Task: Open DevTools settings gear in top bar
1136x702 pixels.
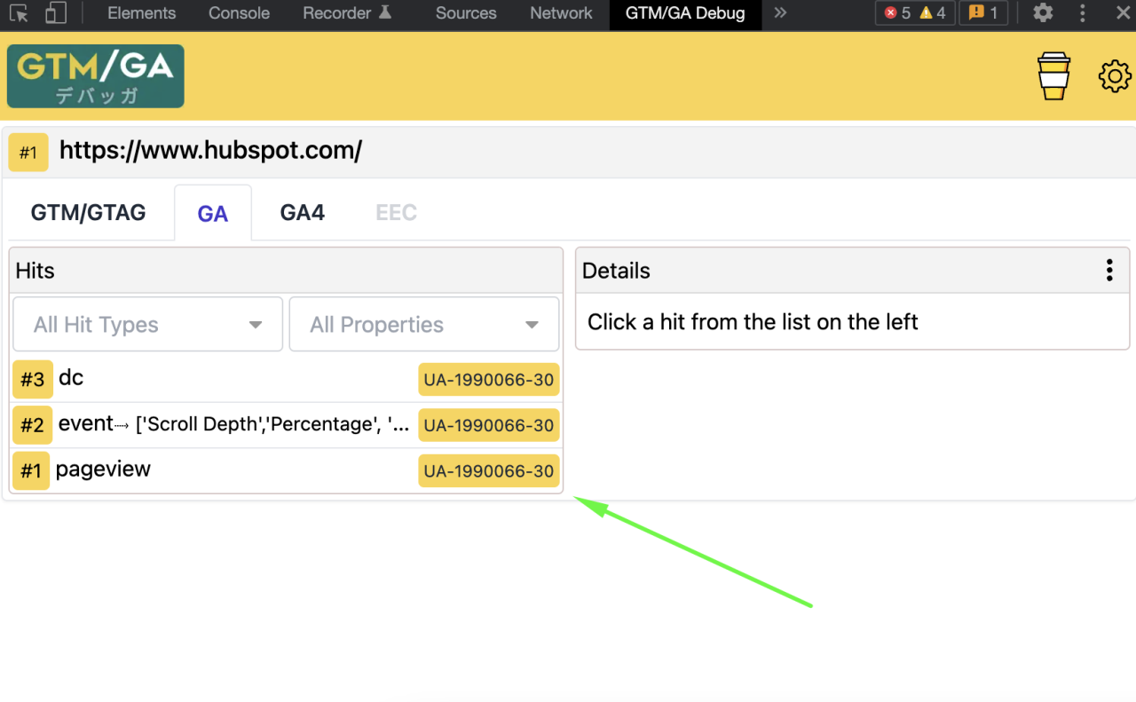Action: pos(1043,13)
